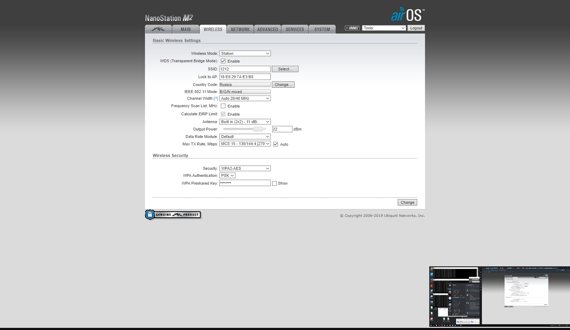Open the Wireless Mode dropdown

(x=245, y=53)
